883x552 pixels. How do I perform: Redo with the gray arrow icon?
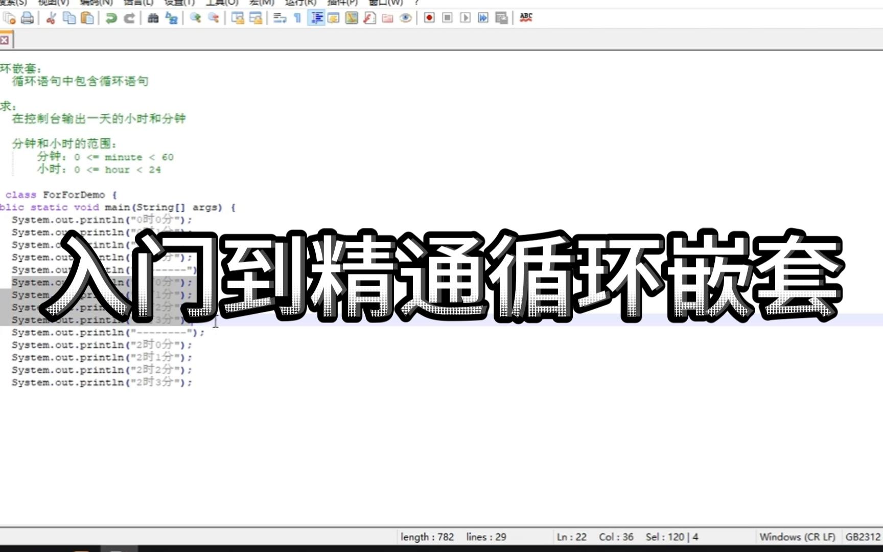tap(129, 18)
